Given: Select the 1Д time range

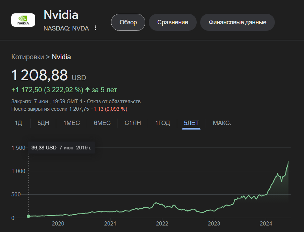Looking at the screenshot, I should tap(18, 123).
